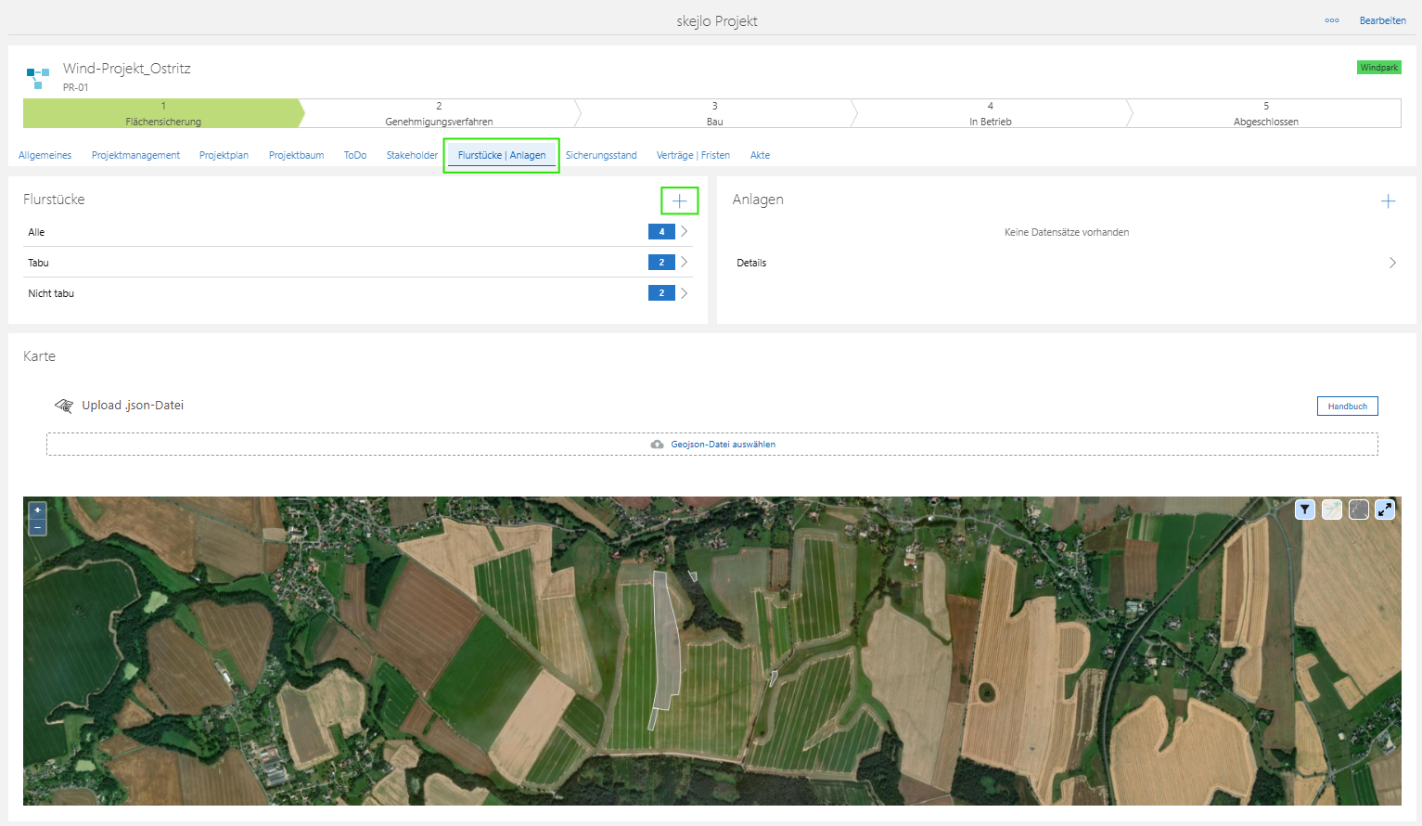This screenshot has width=1422, height=826.
Task: Open the Allgemeines tab
Action: point(45,155)
